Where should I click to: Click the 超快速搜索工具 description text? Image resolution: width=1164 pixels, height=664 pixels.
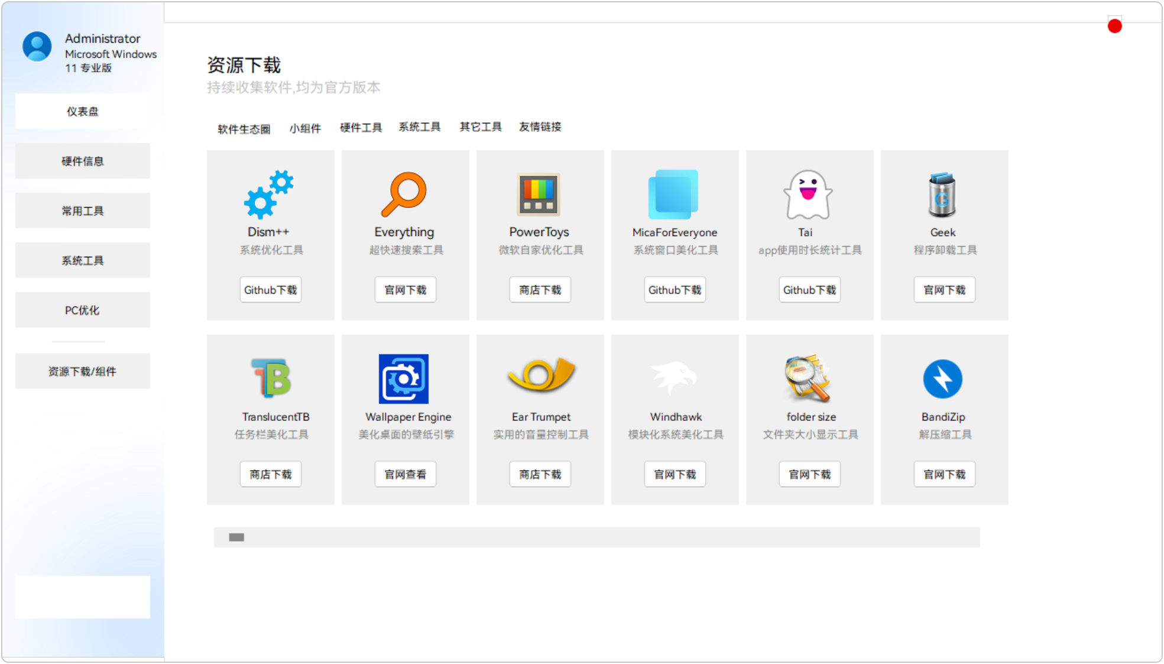406,250
